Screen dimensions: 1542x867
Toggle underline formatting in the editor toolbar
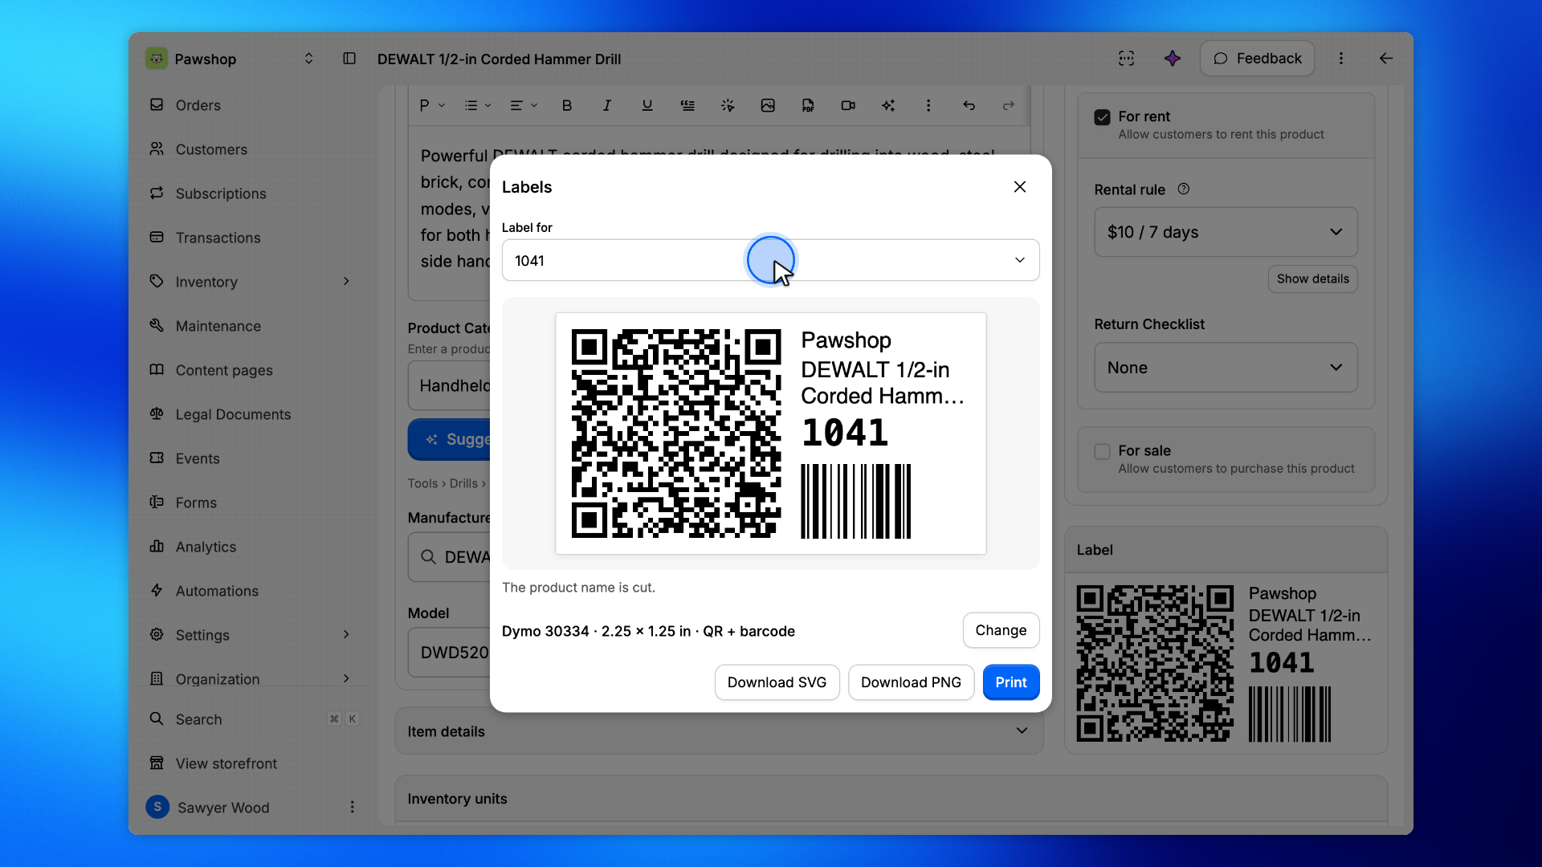(x=647, y=105)
